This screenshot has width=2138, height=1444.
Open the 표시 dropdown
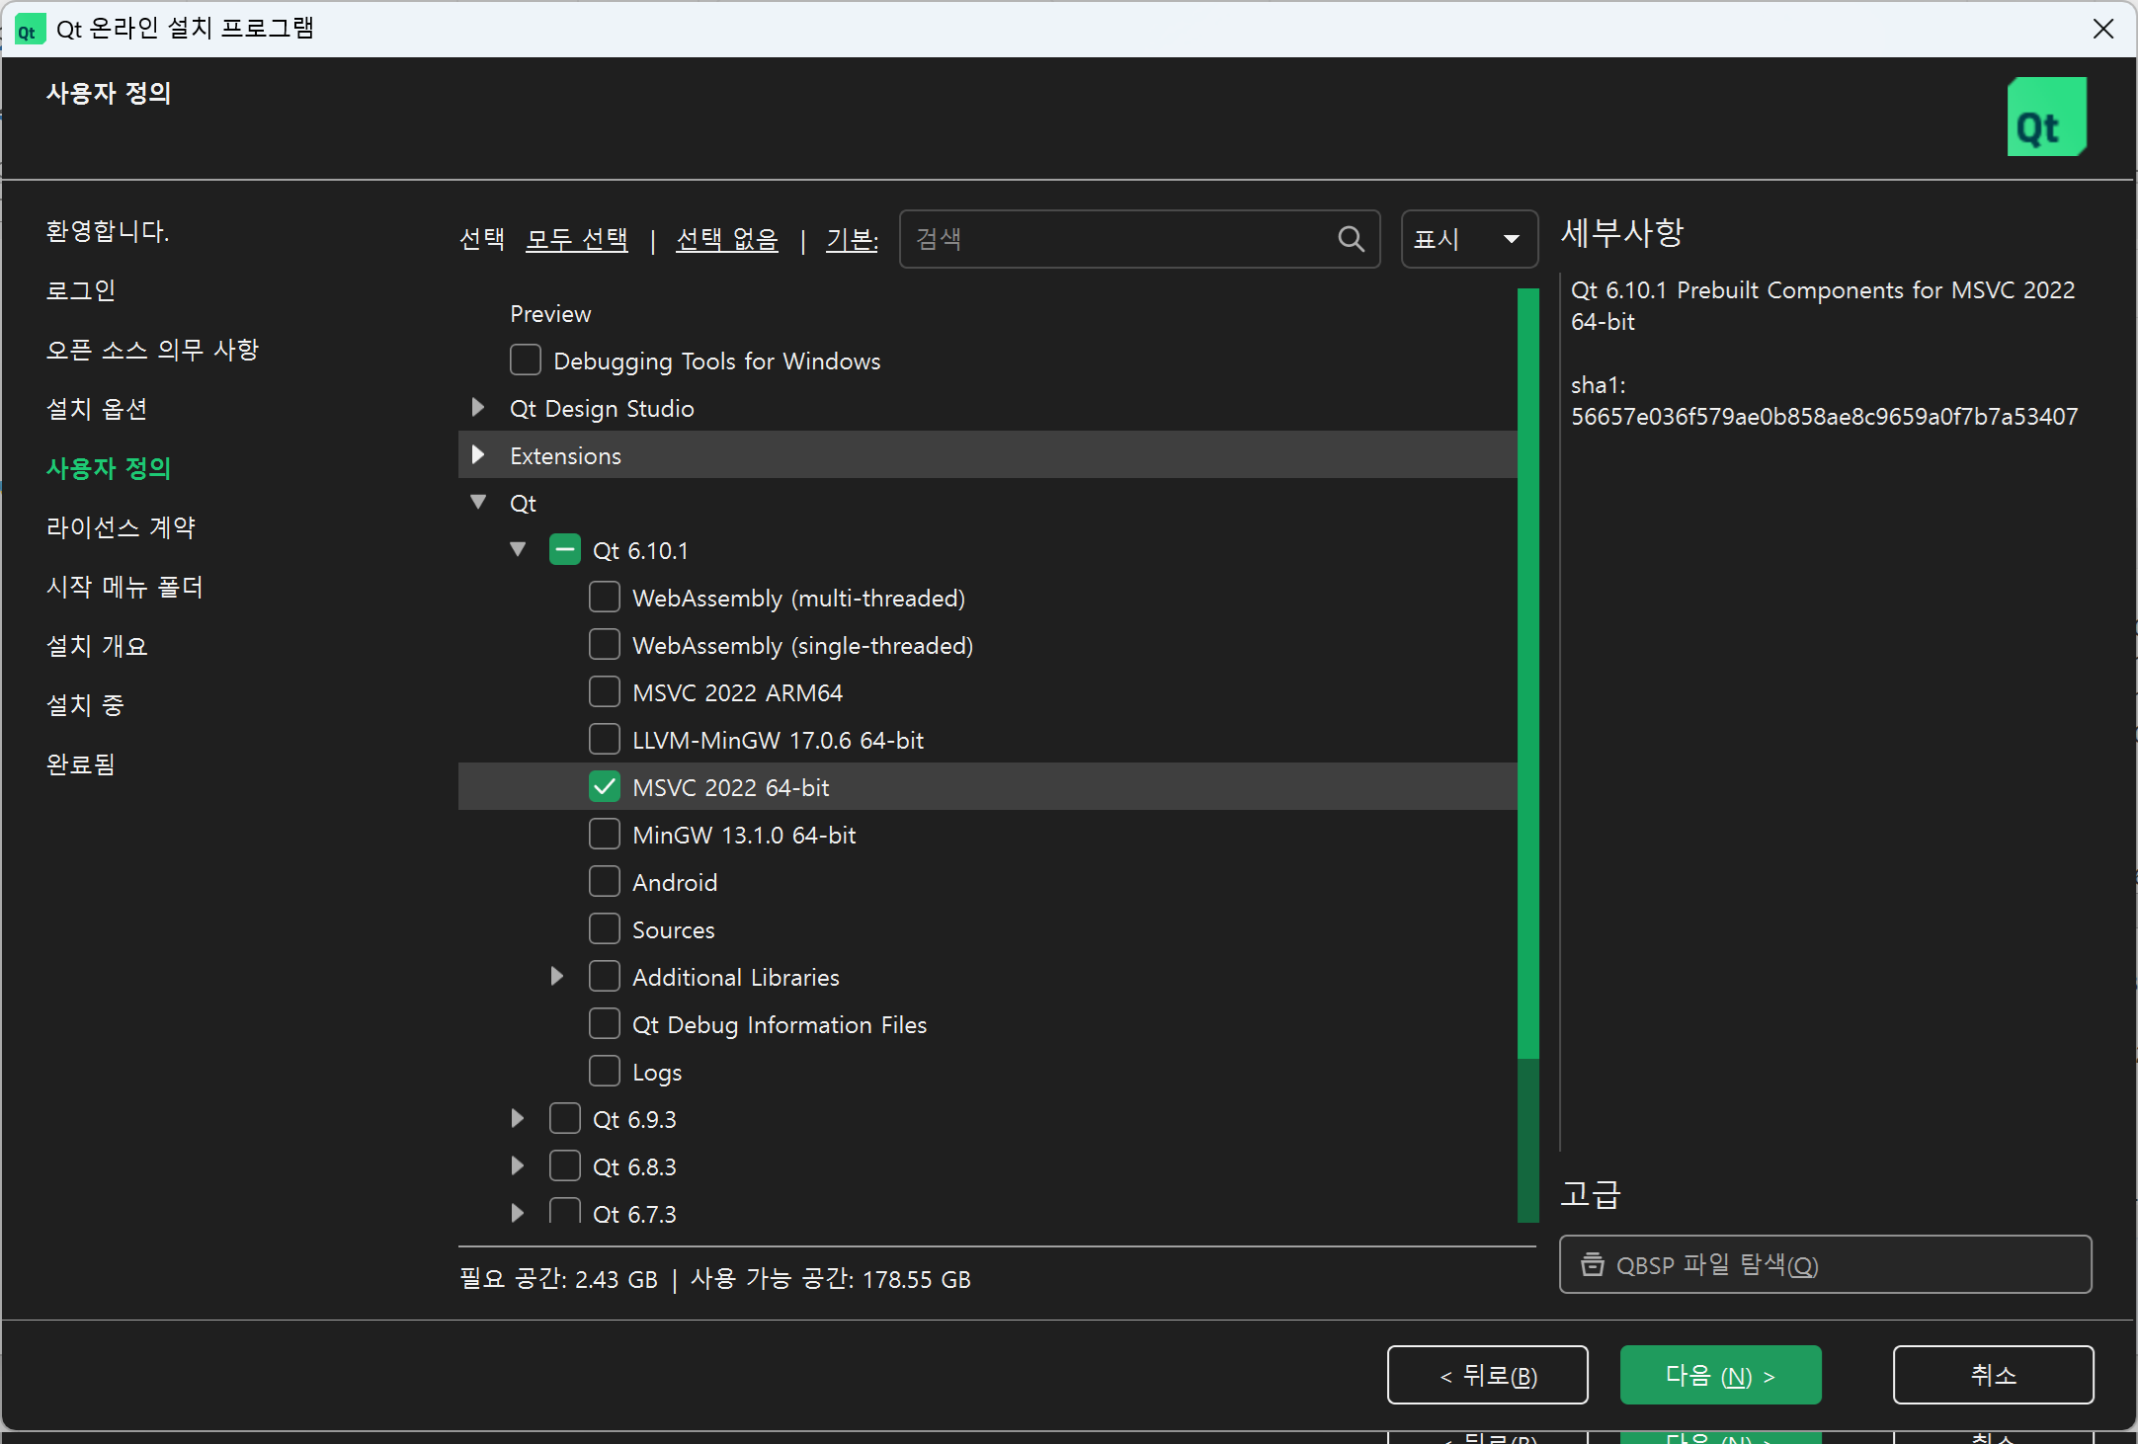(1468, 239)
